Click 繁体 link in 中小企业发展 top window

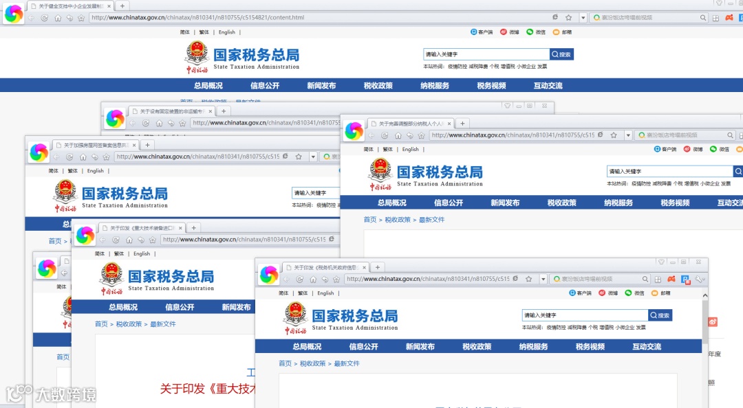point(204,32)
